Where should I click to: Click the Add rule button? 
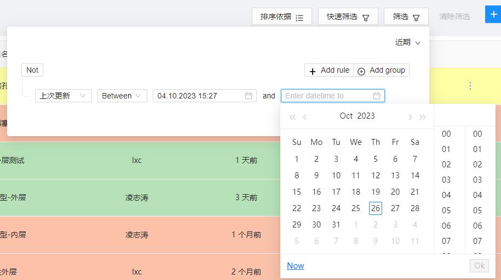point(329,71)
